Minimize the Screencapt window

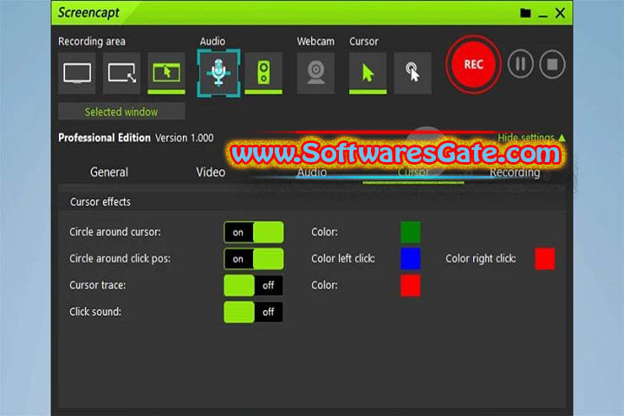[543, 15]
